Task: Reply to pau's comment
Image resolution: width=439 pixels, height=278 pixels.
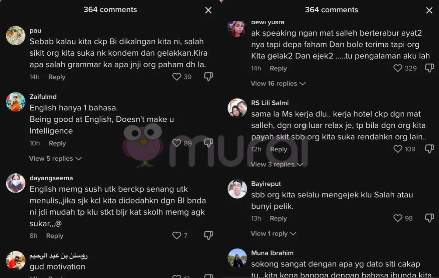Action: pyautogui.click(x=57, y=77)
